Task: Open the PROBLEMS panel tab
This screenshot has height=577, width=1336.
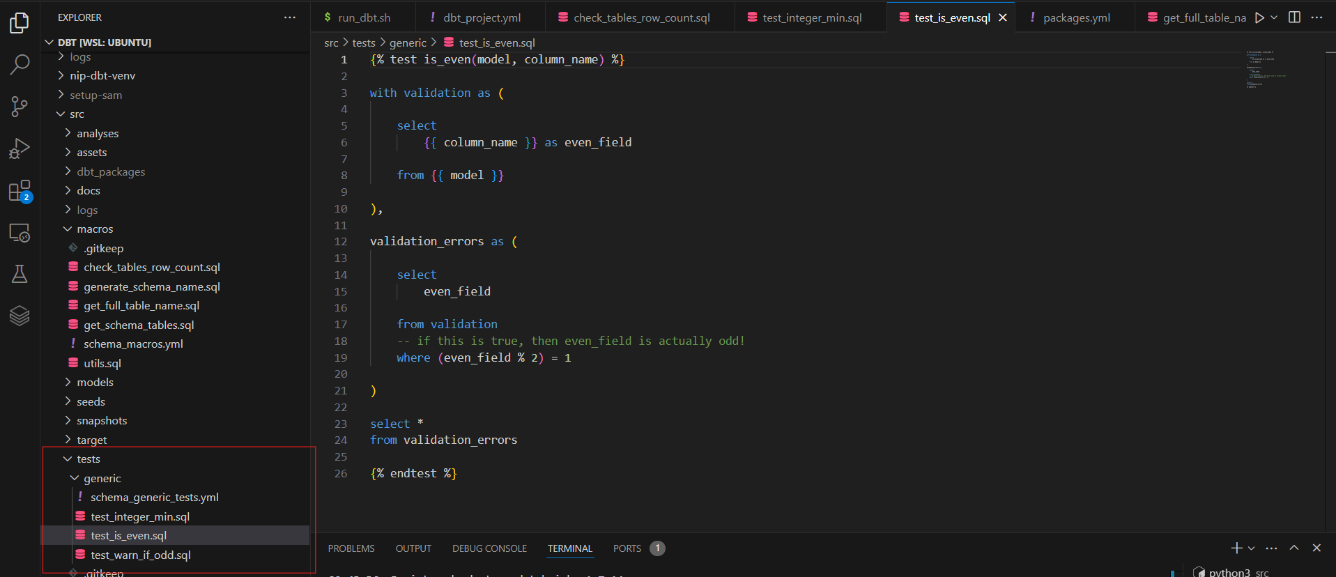Action: tap(351, 548)
